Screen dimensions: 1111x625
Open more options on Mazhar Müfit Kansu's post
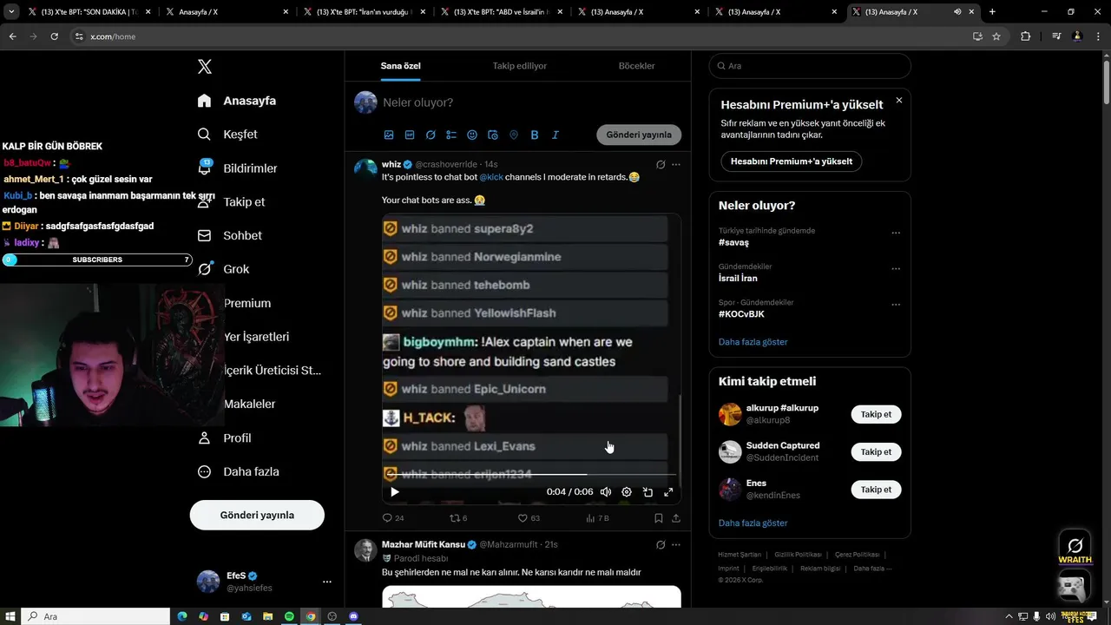(x=676, y=545)
